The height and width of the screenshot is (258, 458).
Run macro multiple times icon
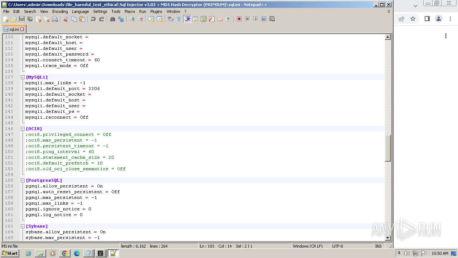click(264, 19)
